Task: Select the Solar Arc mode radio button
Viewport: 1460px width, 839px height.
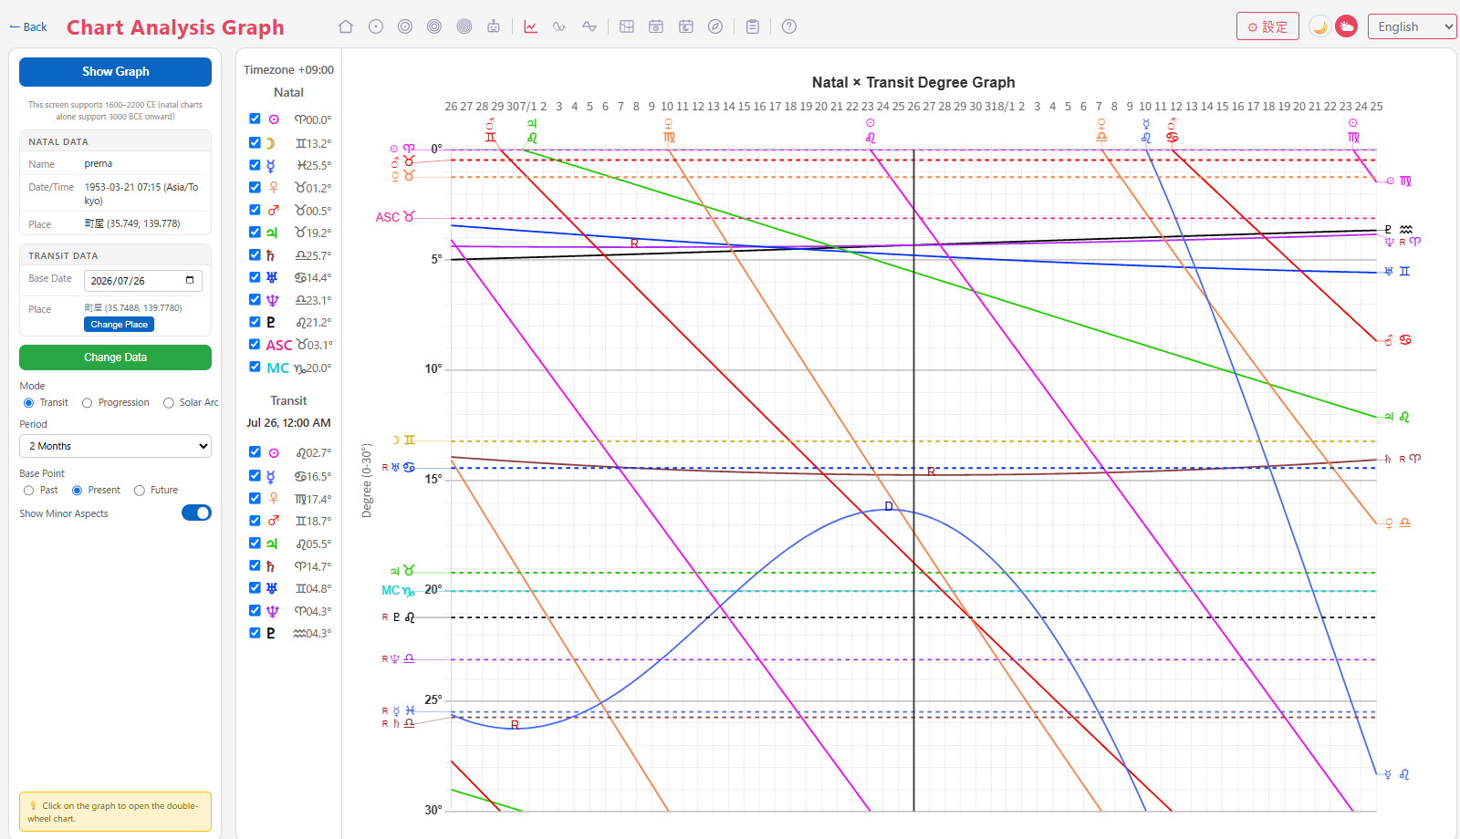Action: 168,403
